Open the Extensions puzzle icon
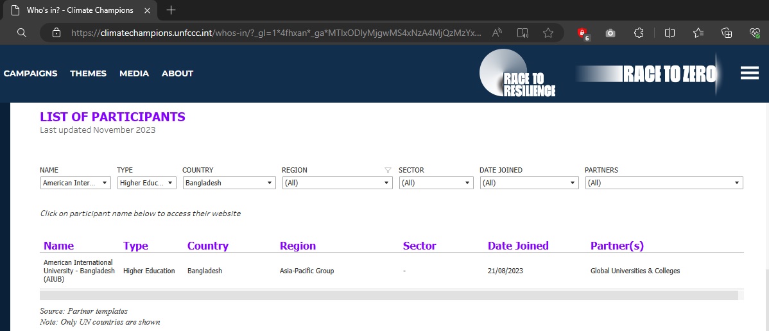The height and width of the screenshot is (331, 769). 639,33
